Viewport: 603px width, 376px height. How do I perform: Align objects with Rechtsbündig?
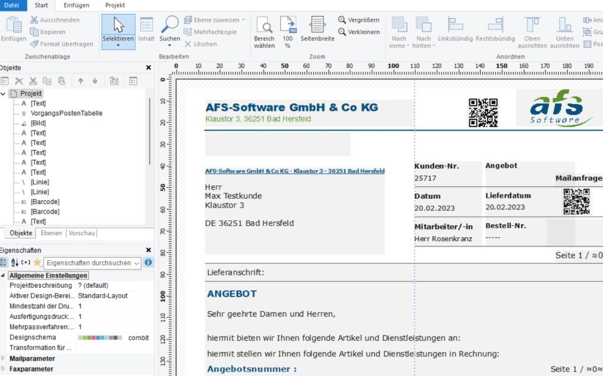click(495, 29)
